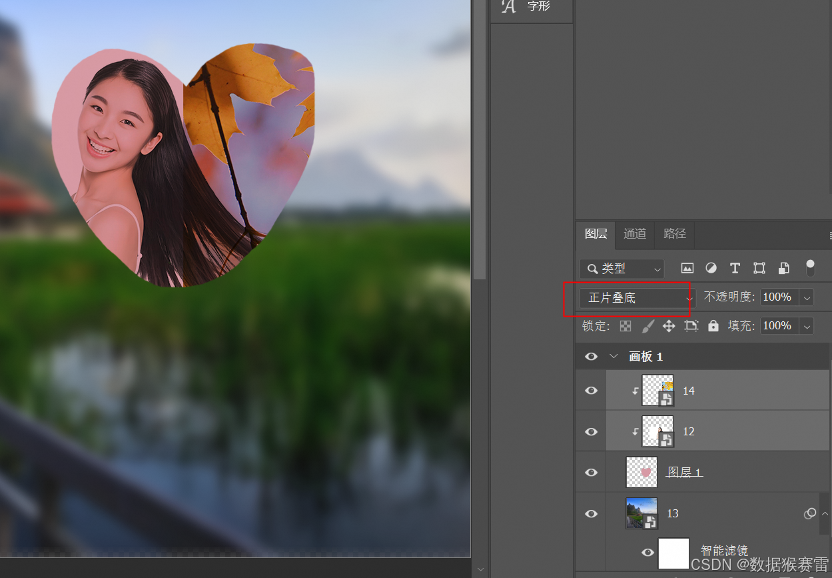Click the layer name 图层 1

[x=685, y=473]
